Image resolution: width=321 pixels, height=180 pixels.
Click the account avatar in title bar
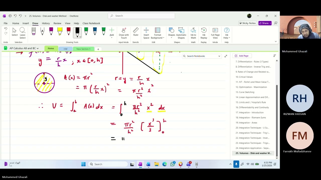(x=249, y=16)
